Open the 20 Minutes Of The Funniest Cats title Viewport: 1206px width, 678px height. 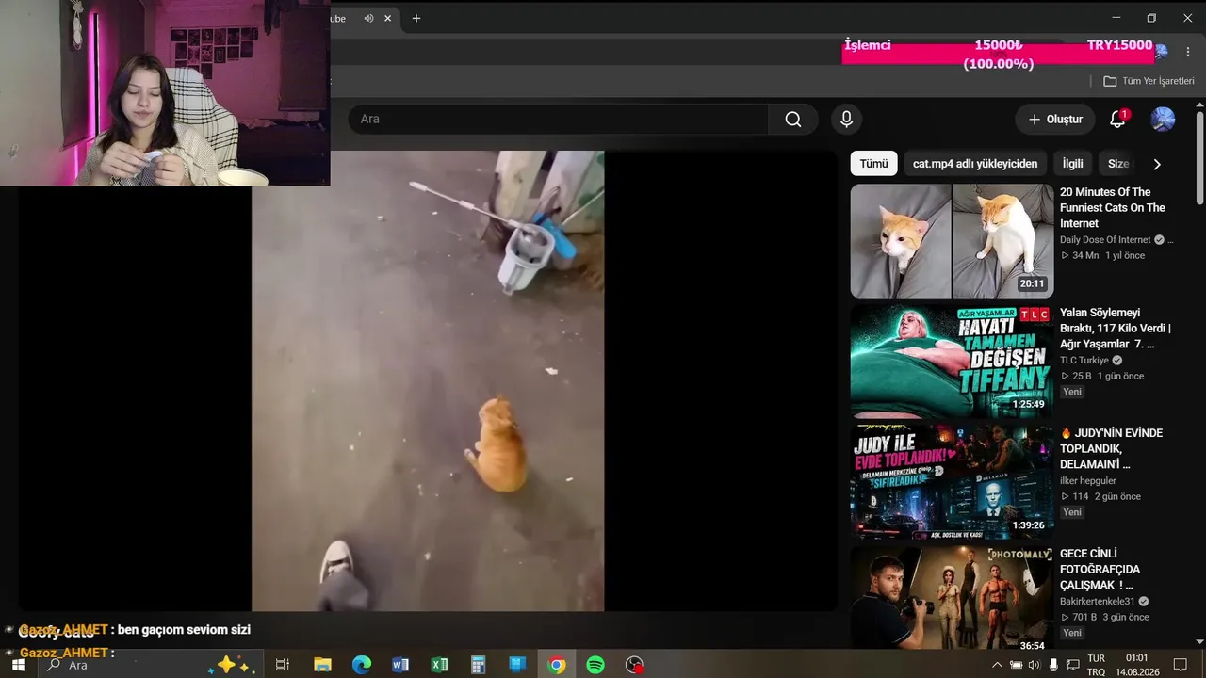coord(1113,208)
